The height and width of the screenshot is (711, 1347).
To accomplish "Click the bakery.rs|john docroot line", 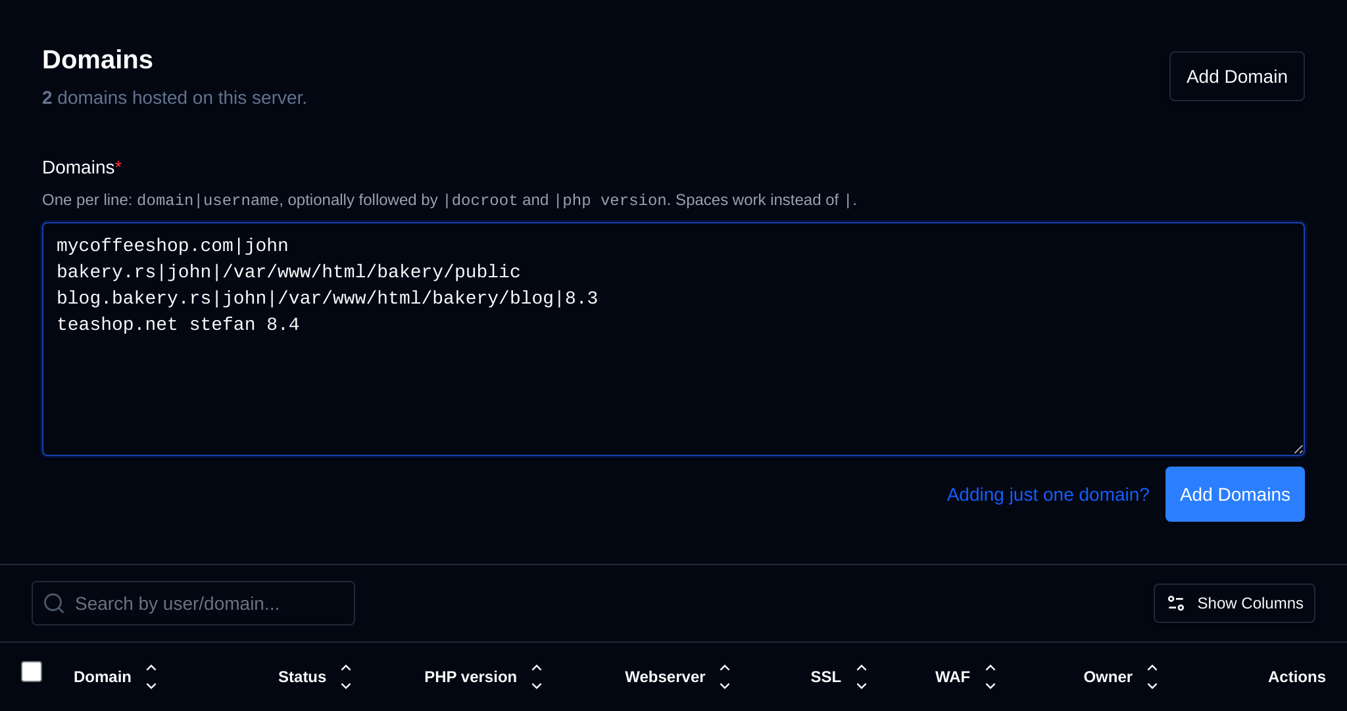I will pos(288,271).
